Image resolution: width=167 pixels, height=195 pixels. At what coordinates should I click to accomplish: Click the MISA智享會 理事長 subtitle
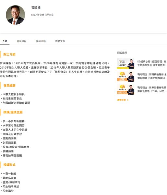[x=42, y=15]
